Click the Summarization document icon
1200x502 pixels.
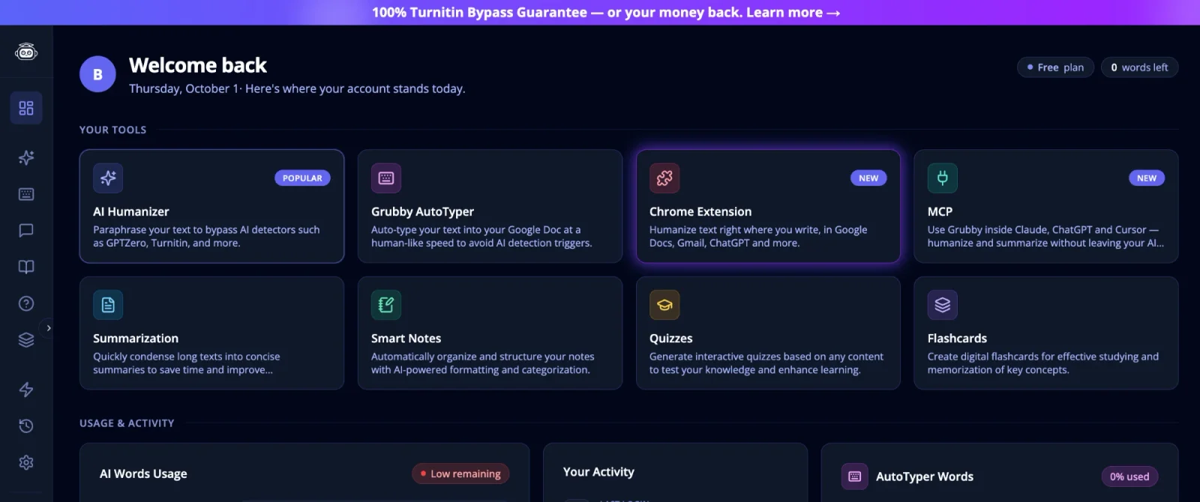[108, 305]
